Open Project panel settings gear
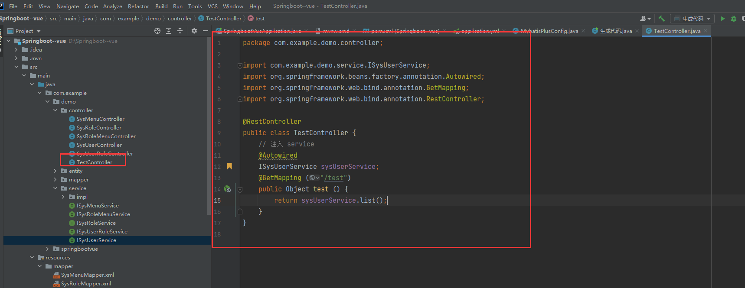 point(194,31)
